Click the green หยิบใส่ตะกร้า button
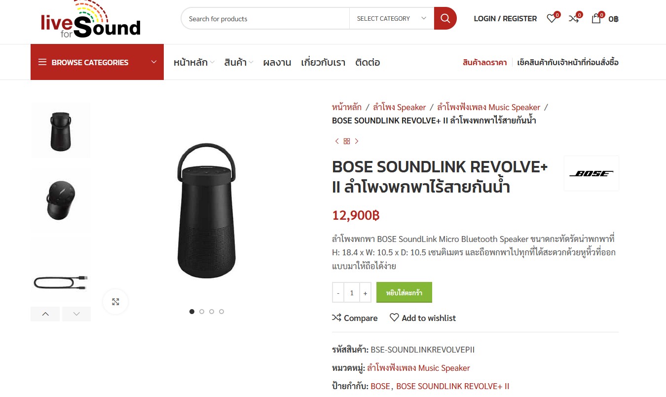The height and width of the screenshot is (397, 666). point(404,292)
